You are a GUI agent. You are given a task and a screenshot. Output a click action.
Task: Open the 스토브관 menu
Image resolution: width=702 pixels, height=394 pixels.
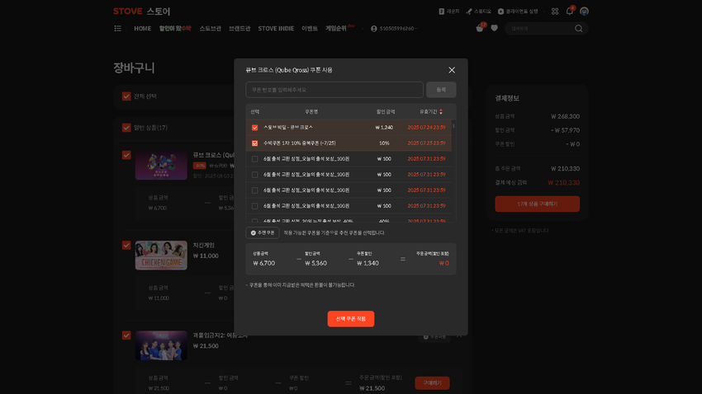click(x=210, y=29)
